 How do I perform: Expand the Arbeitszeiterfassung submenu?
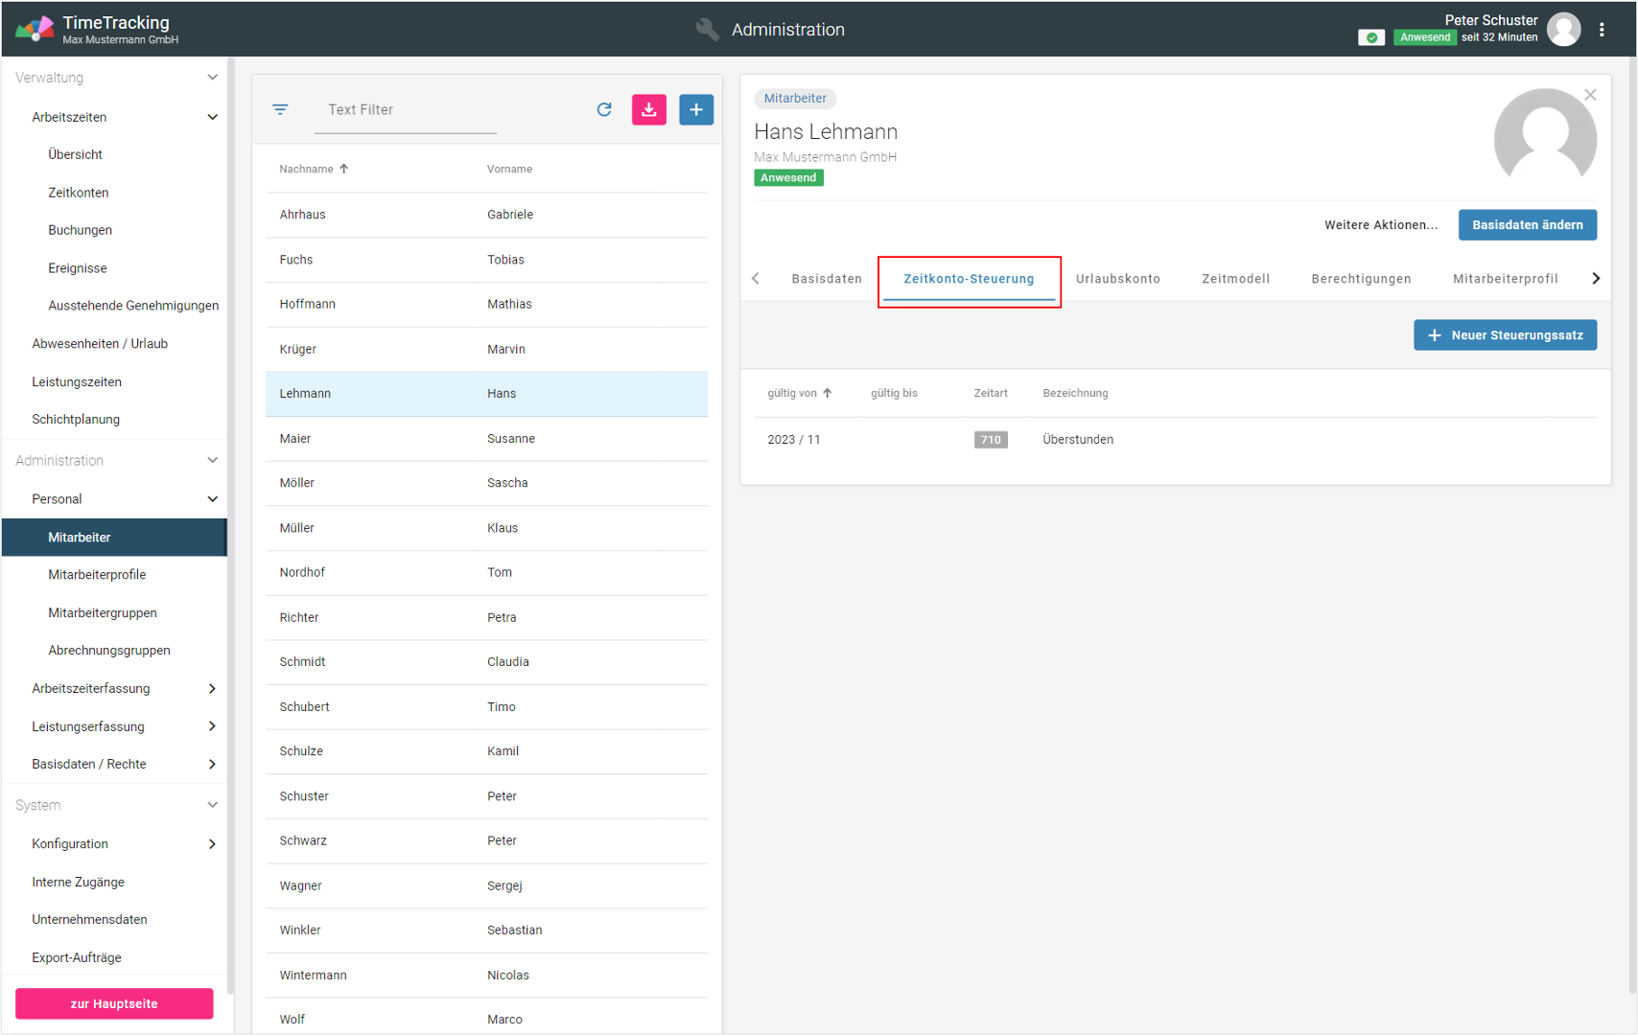tap(212, 688)
